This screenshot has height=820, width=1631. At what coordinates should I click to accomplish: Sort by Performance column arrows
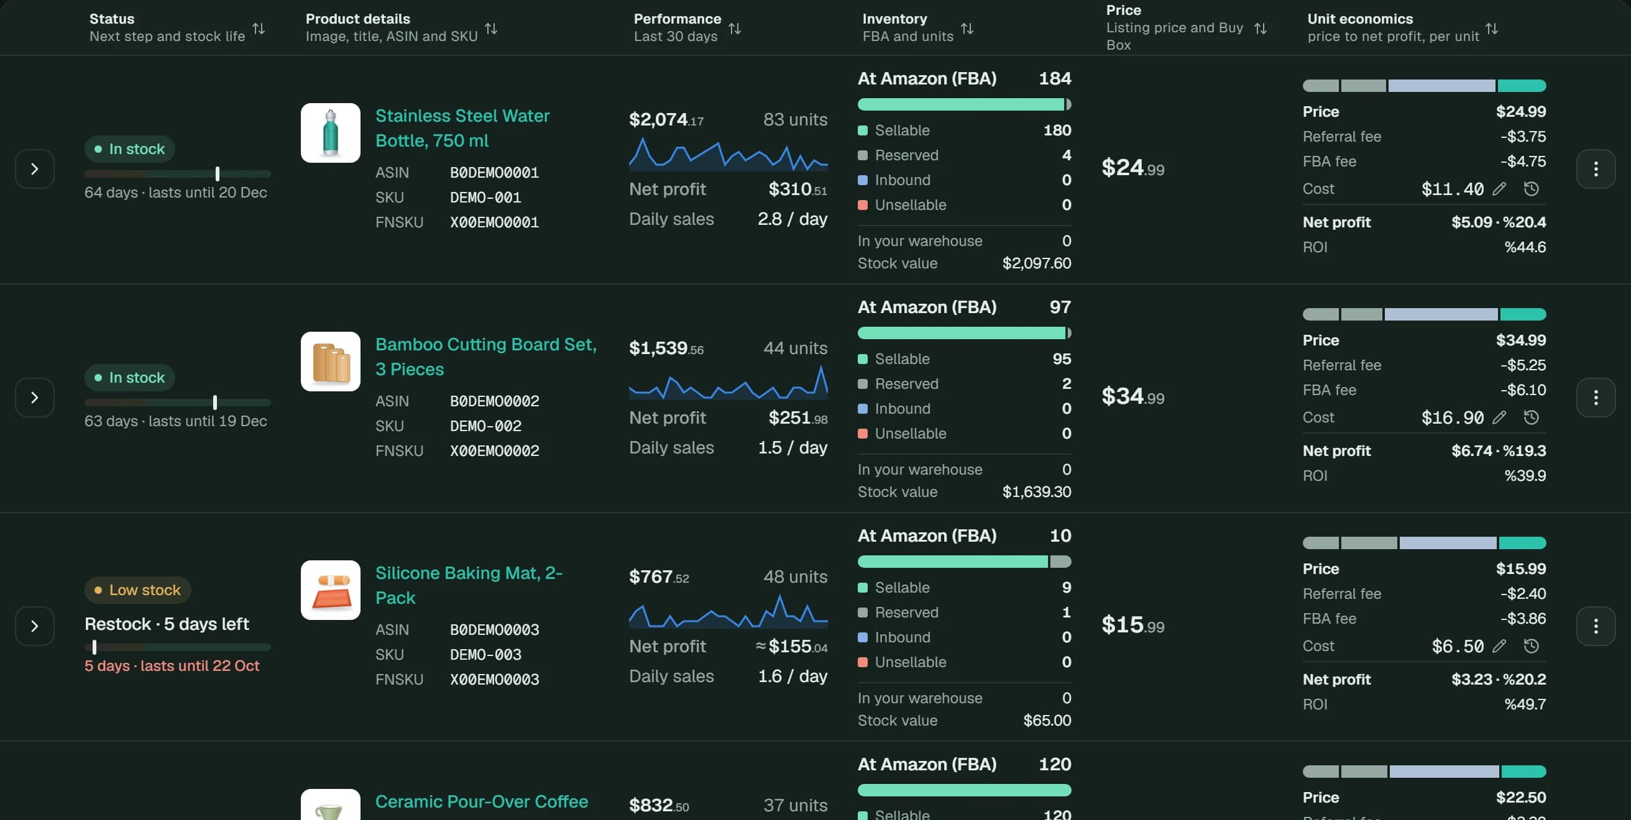coord(735,29)
